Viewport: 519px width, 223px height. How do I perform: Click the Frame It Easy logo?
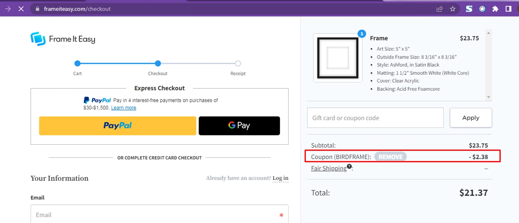click(63, 39)
